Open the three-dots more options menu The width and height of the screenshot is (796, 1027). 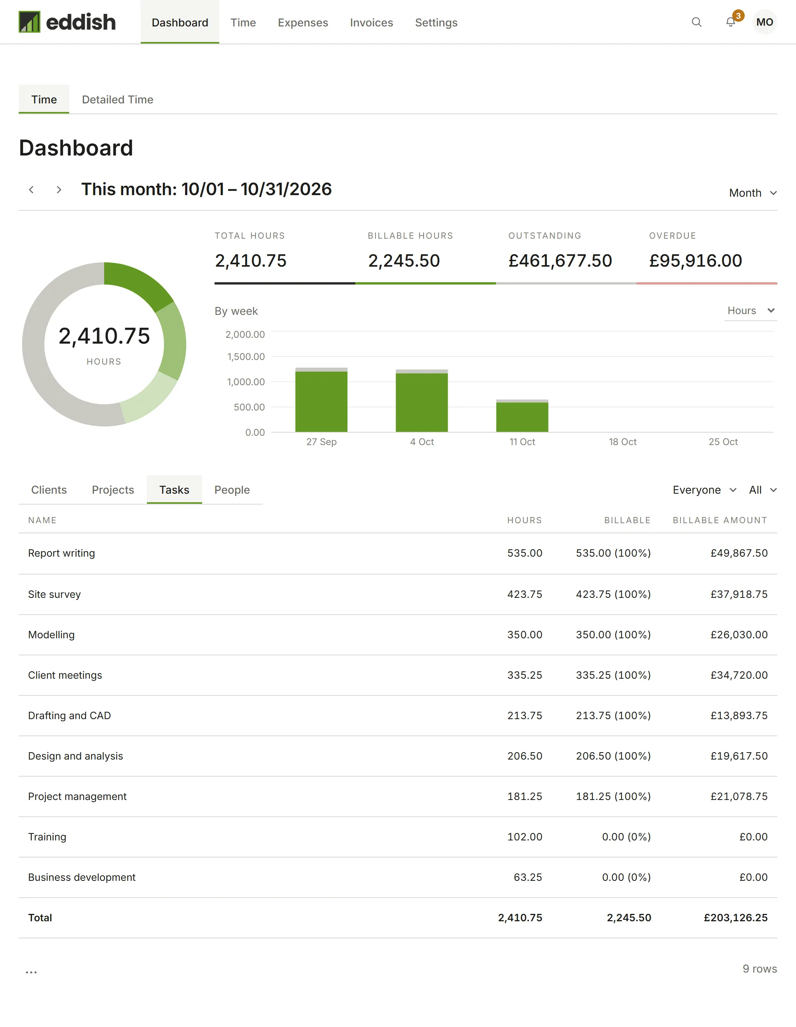click(31, 971)
